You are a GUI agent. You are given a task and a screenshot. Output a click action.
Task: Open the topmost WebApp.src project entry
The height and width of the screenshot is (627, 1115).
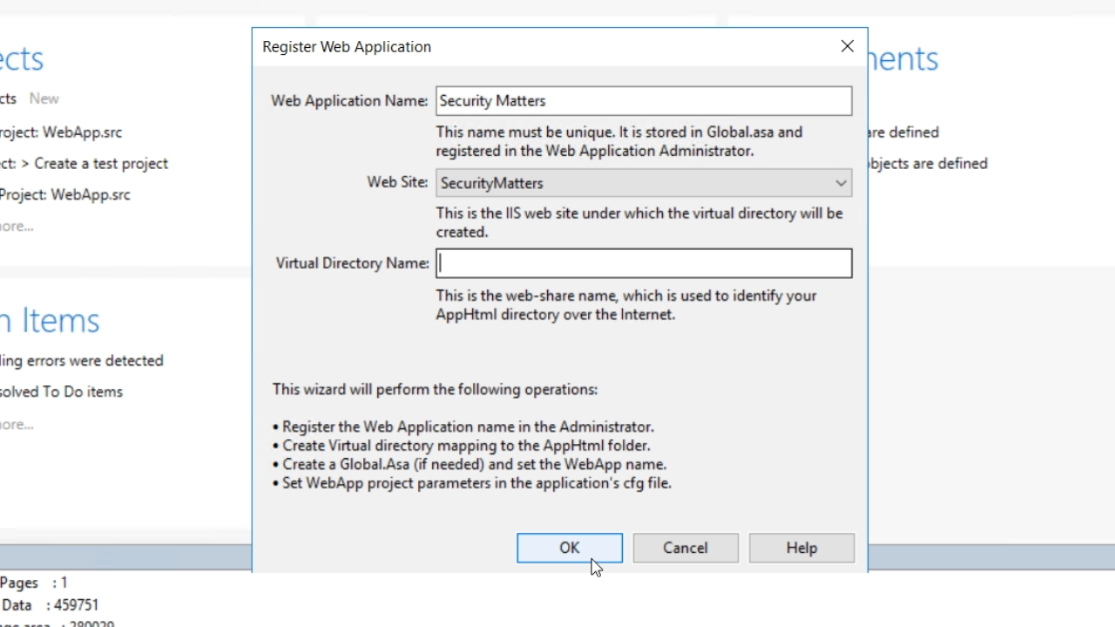(70, 132)
